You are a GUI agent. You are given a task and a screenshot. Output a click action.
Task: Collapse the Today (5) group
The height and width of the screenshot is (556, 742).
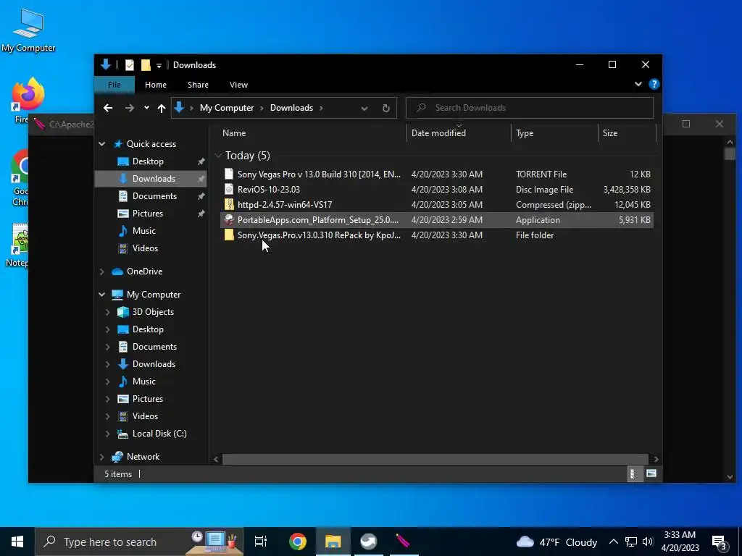pyautogui.click(x=218, y=155)
